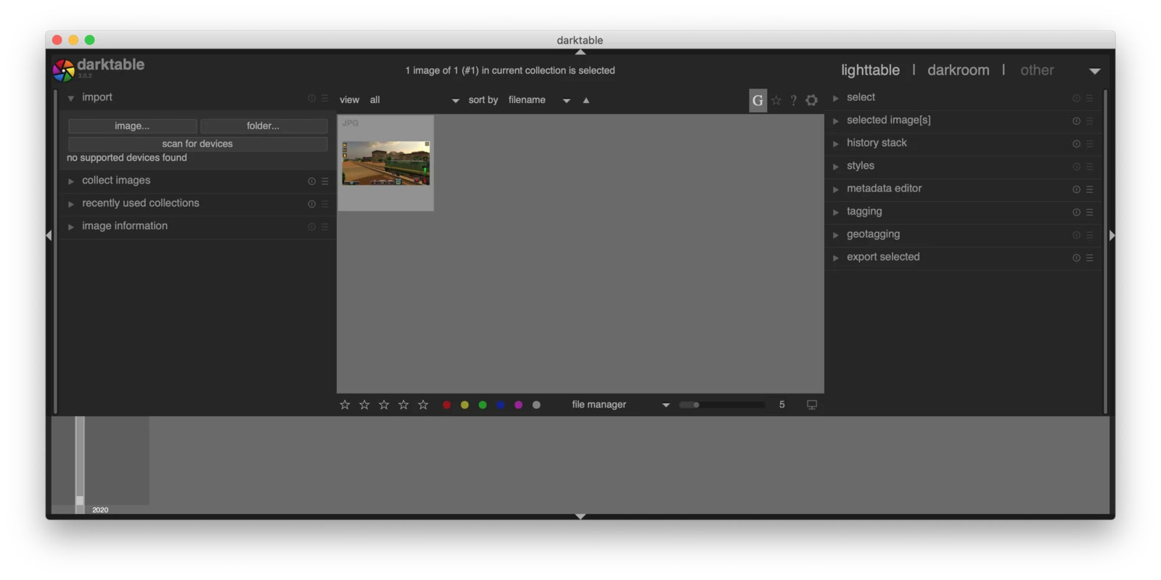The width and height of the screenshot is (1161, 580).
Task: Reverse sort order with the triangle arrow
Action: [x=586, y=101]
